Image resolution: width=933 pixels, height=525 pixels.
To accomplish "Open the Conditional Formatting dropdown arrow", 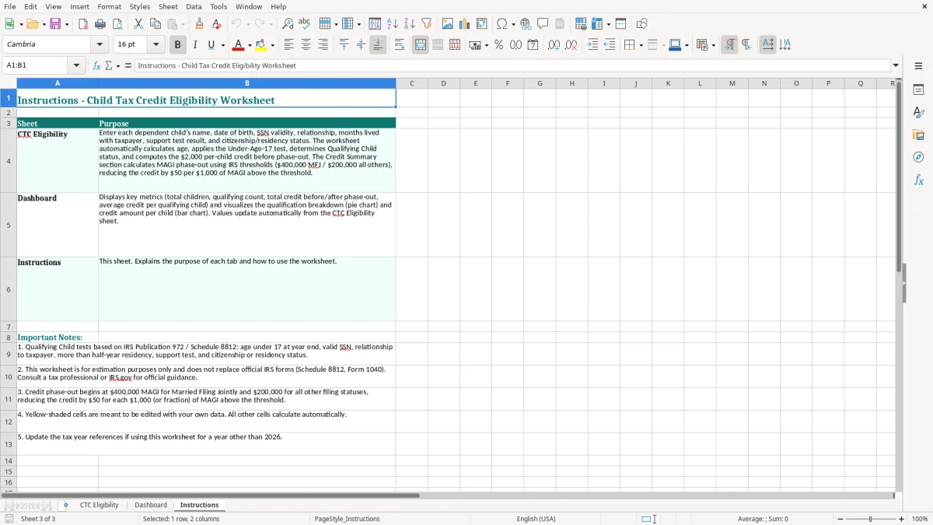I will tap(713, 45).
